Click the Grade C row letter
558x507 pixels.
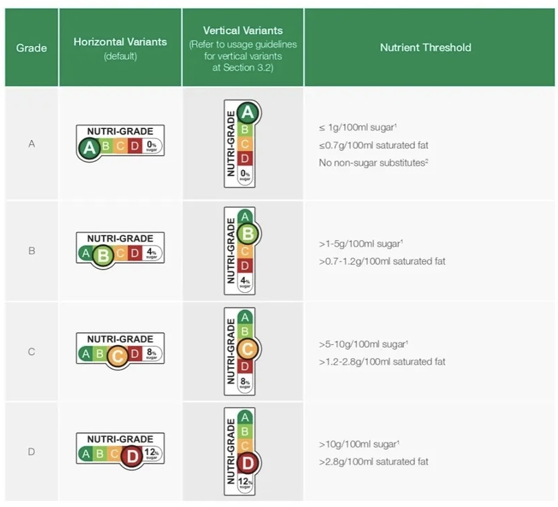tap(32, 352)
